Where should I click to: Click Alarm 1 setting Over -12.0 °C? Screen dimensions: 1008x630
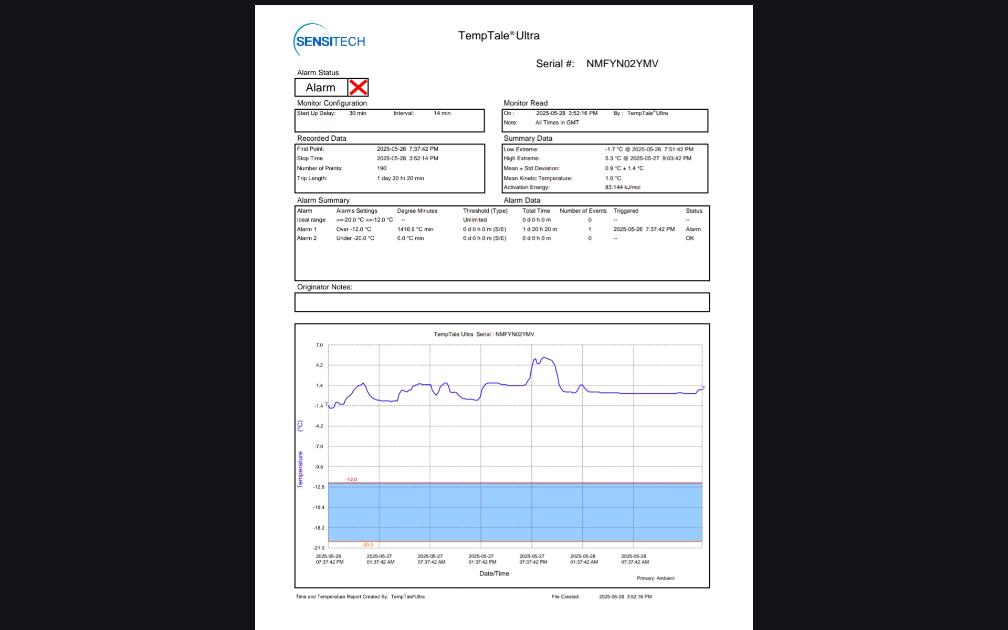(353, 229)
